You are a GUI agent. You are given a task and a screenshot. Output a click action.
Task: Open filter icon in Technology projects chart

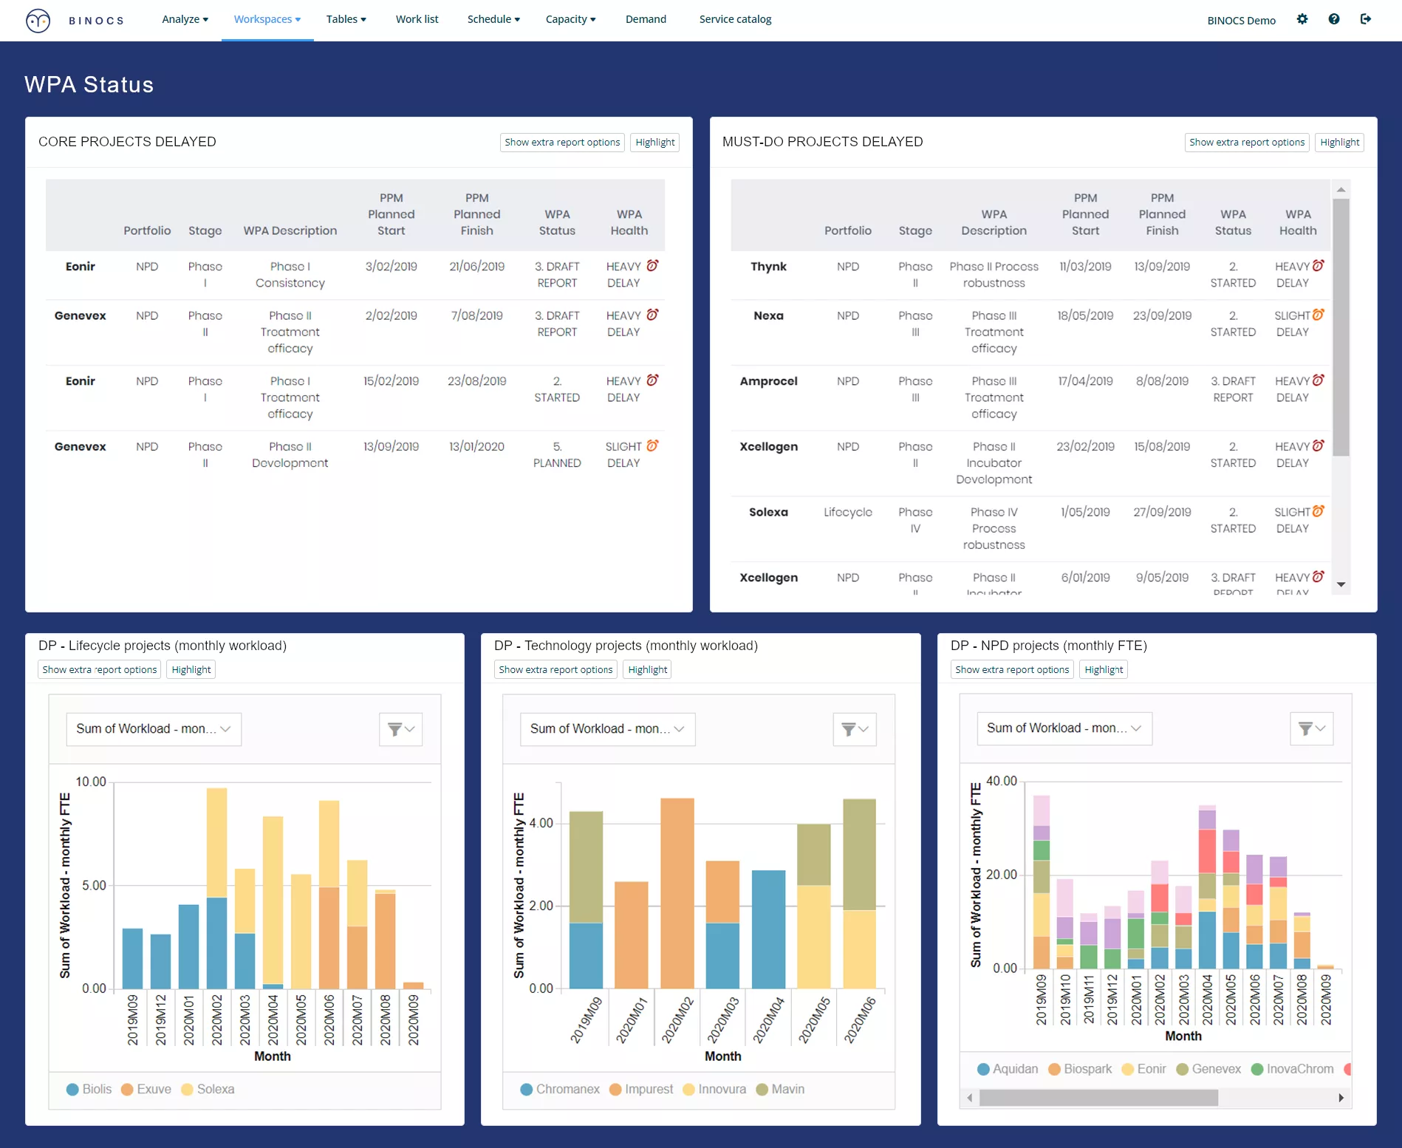855,729
